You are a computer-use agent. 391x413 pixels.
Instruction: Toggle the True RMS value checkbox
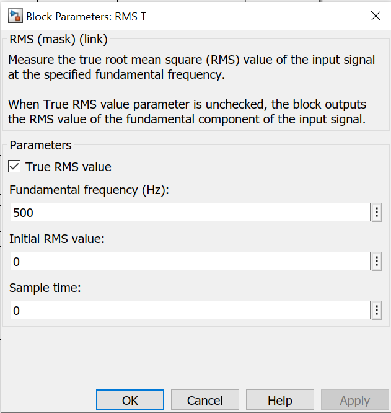point(14,166)
